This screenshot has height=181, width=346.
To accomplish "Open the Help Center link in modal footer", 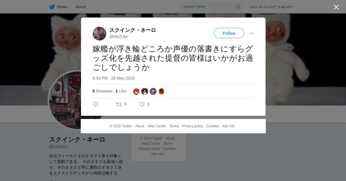I will coord(157,126).
